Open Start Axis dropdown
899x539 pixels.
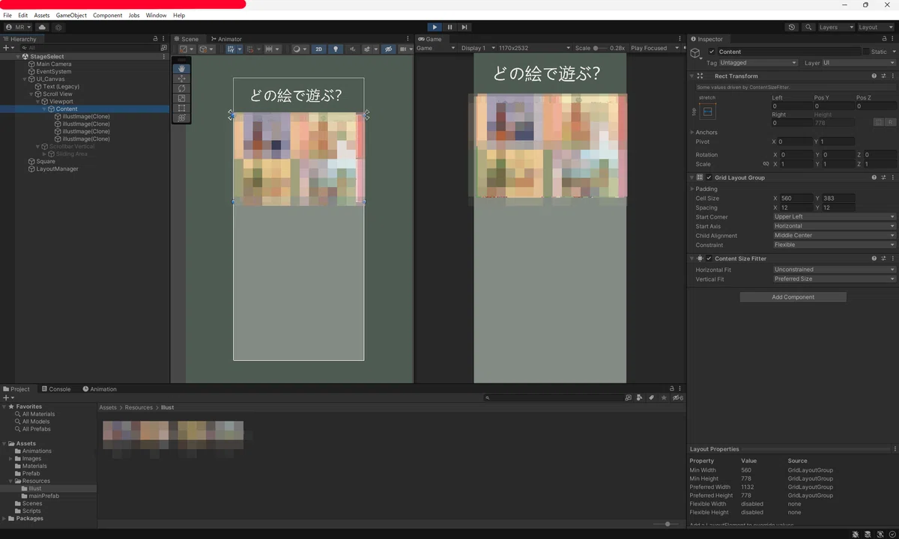[835, 226]
